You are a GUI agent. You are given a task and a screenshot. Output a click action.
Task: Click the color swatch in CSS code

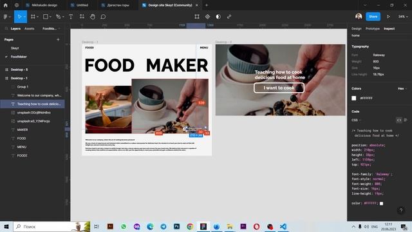click(381, 204)
